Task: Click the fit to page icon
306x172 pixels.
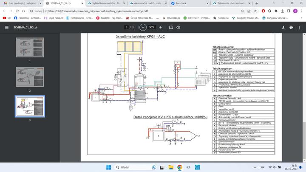Action: (171, 27)
